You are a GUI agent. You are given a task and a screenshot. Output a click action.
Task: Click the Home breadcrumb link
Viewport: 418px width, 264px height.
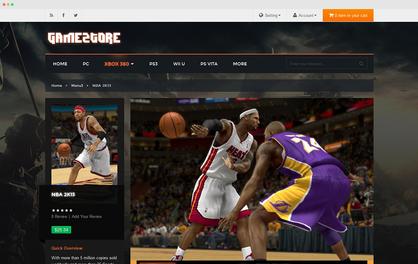coord(56,86)
